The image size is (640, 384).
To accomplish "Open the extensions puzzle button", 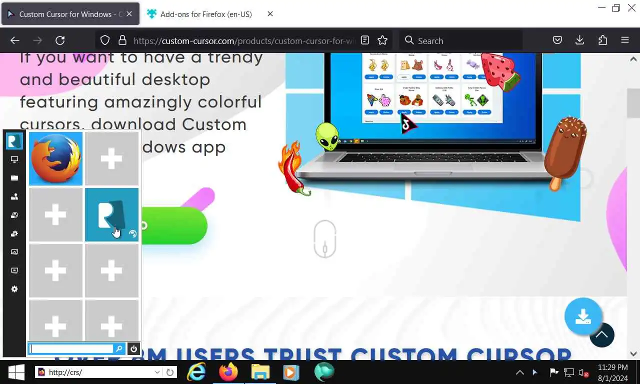I will tap(602, 40).
